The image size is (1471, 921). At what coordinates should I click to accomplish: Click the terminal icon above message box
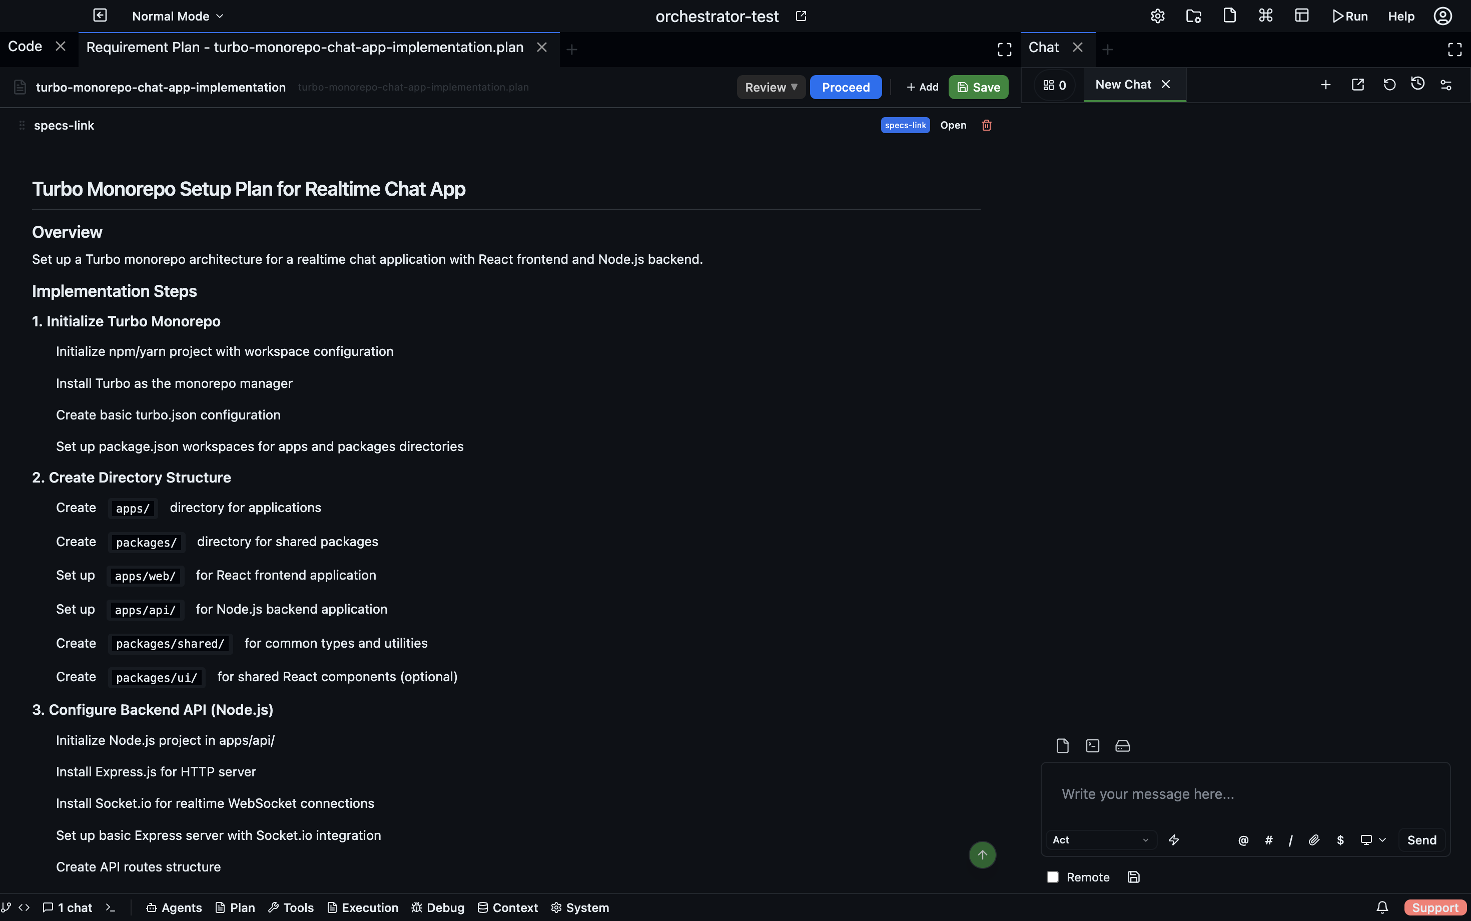[1092, 746]
